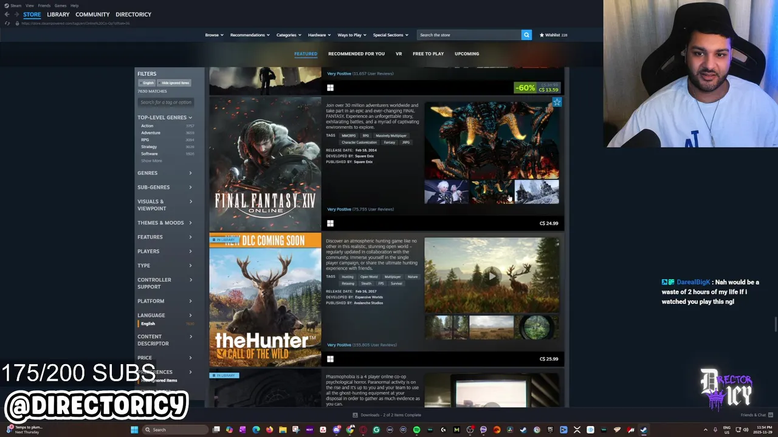This screenshot has width=778, height=437.
Task: Remove the English filter chip via its x
Action: pyautogui.click(x=142, y=83)
